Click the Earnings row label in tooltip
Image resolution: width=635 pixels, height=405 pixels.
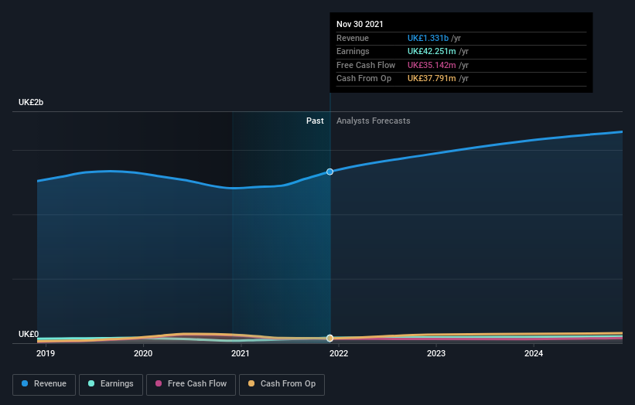pos(353,51)
